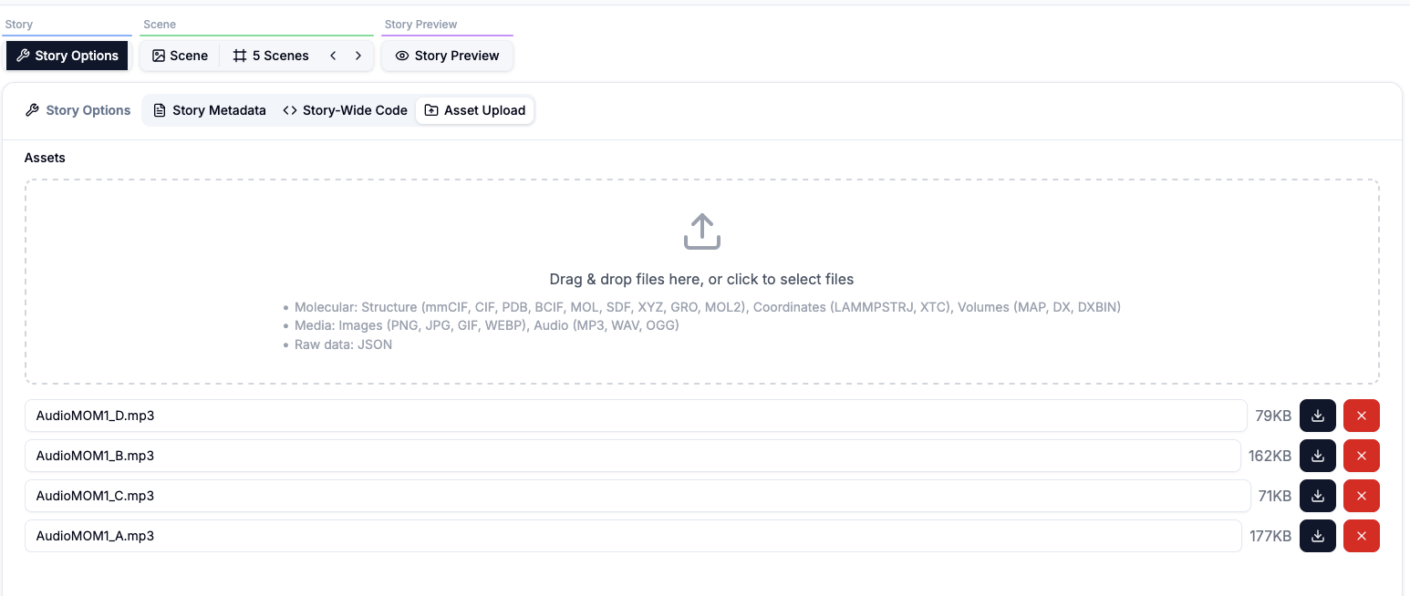Screen dimensions: 1410x596
Task: Remove the AudioMOM1_C.mp3 file
Action: (x=1361, y=496)
